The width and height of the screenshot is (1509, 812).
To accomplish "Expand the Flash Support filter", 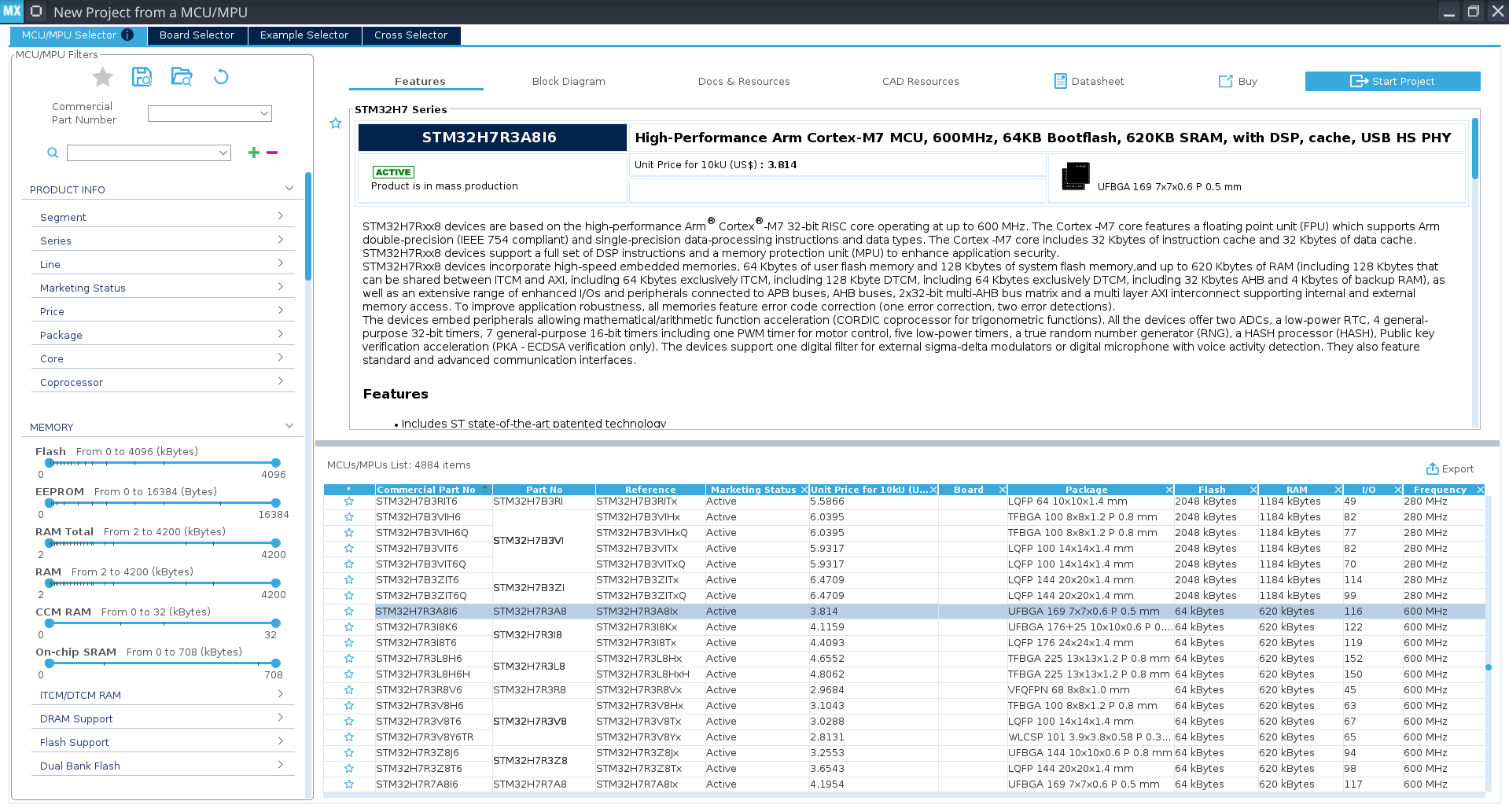I will [280, 741].
